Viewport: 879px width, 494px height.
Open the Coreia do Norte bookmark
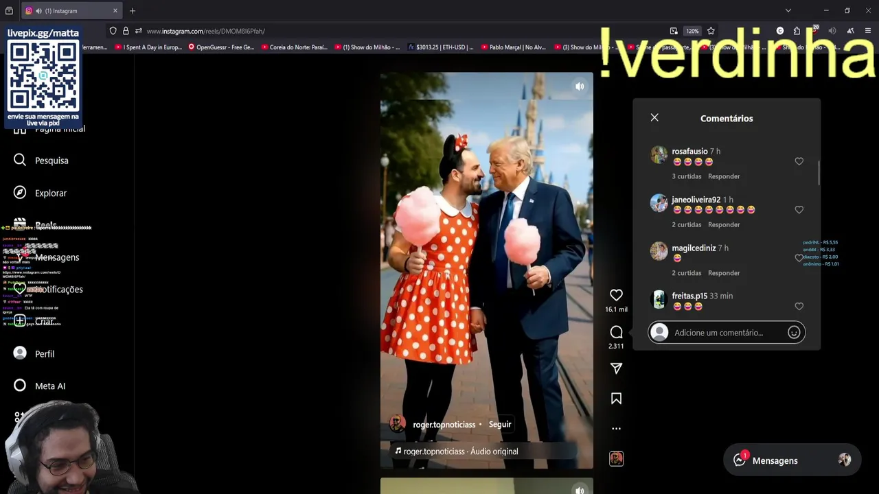coord(295,47)
